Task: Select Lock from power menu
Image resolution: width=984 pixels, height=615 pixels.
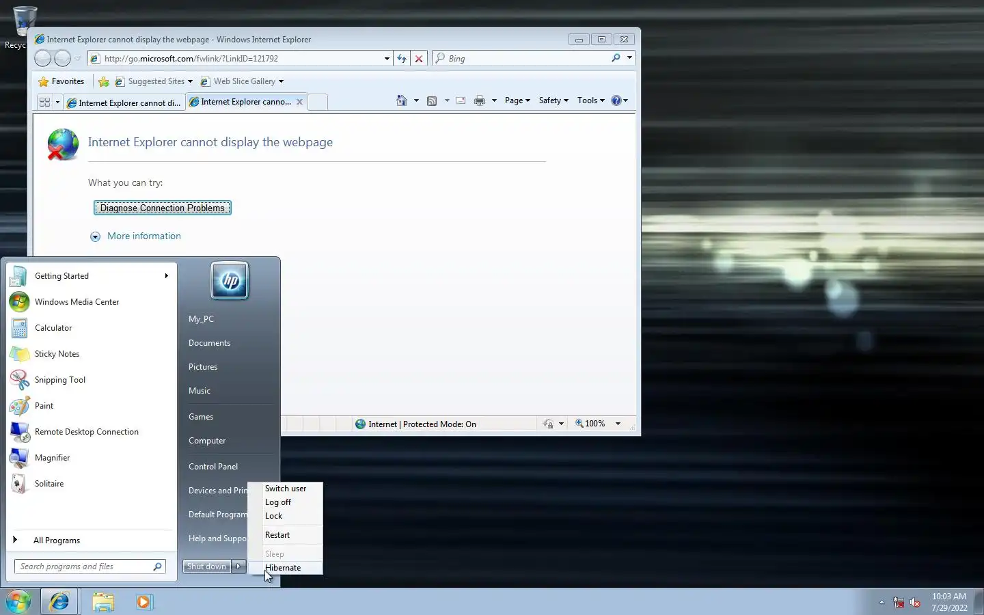Action: tap(286, 516)
